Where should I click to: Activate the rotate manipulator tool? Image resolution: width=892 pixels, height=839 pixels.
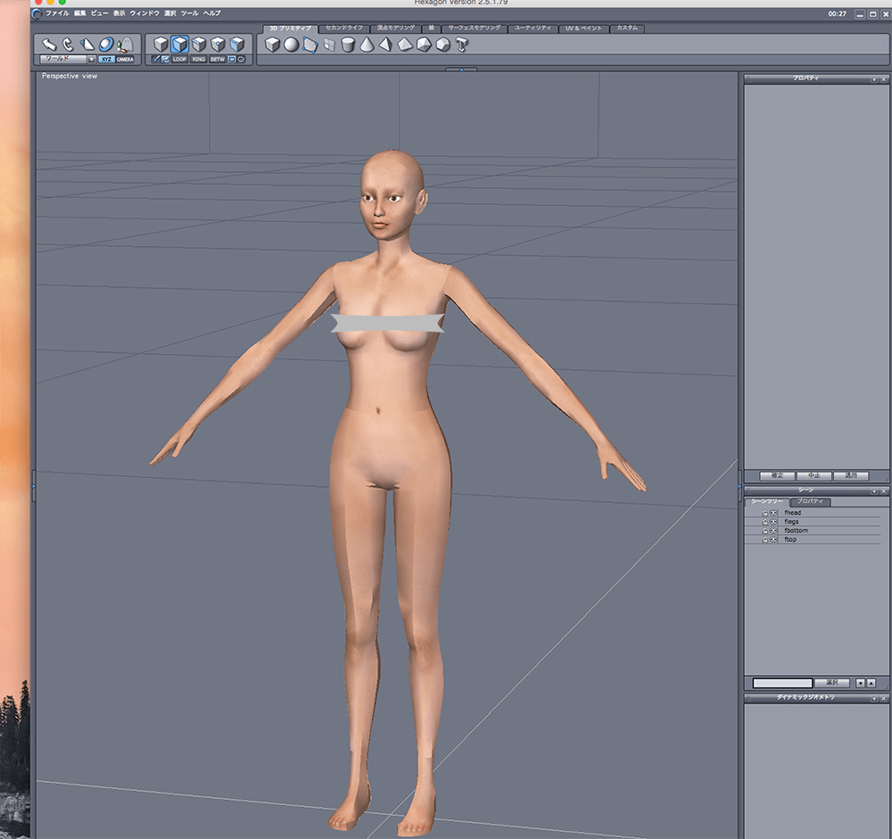[x=68, y=44]
